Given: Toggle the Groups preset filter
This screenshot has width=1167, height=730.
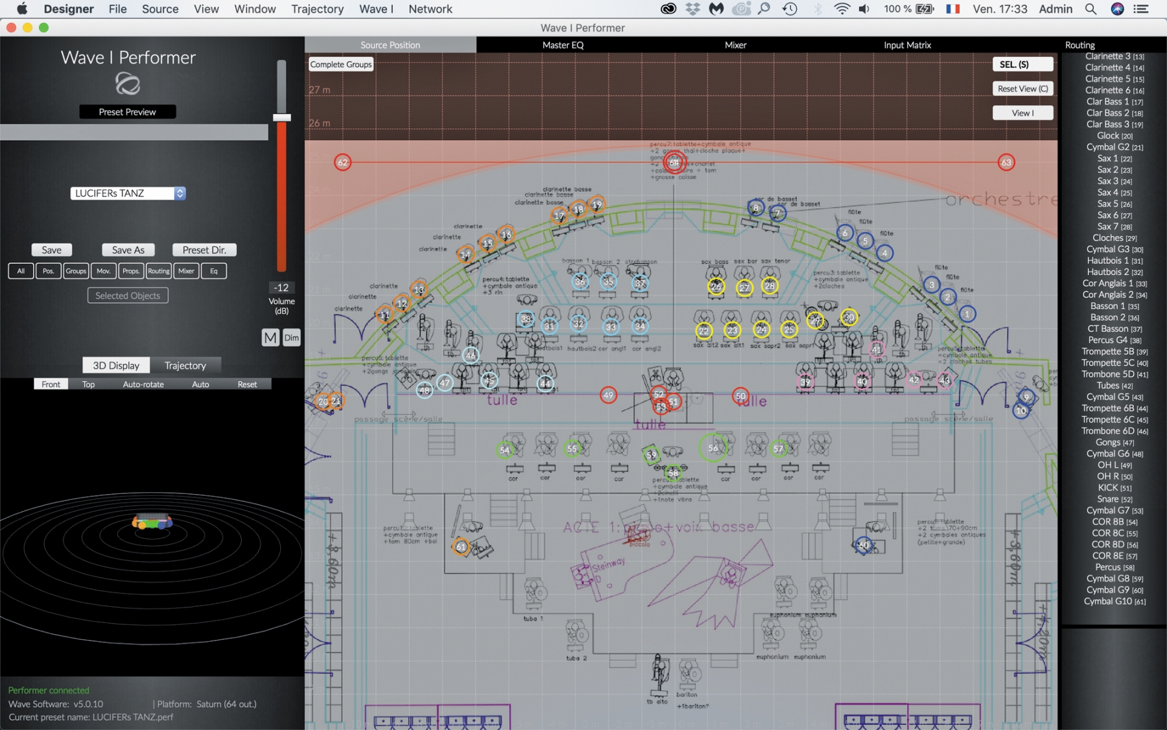Looking at the screenshot, I should pos(76,271).
